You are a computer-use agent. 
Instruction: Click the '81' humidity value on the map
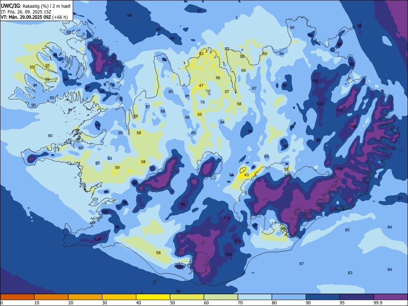pos(70,110)
